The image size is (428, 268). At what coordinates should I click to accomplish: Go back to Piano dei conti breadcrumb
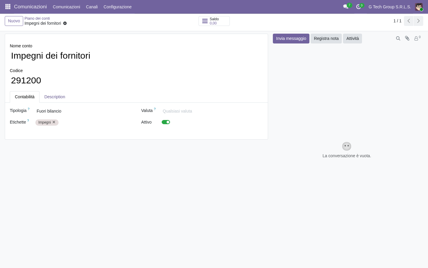[x=37, y=18]
